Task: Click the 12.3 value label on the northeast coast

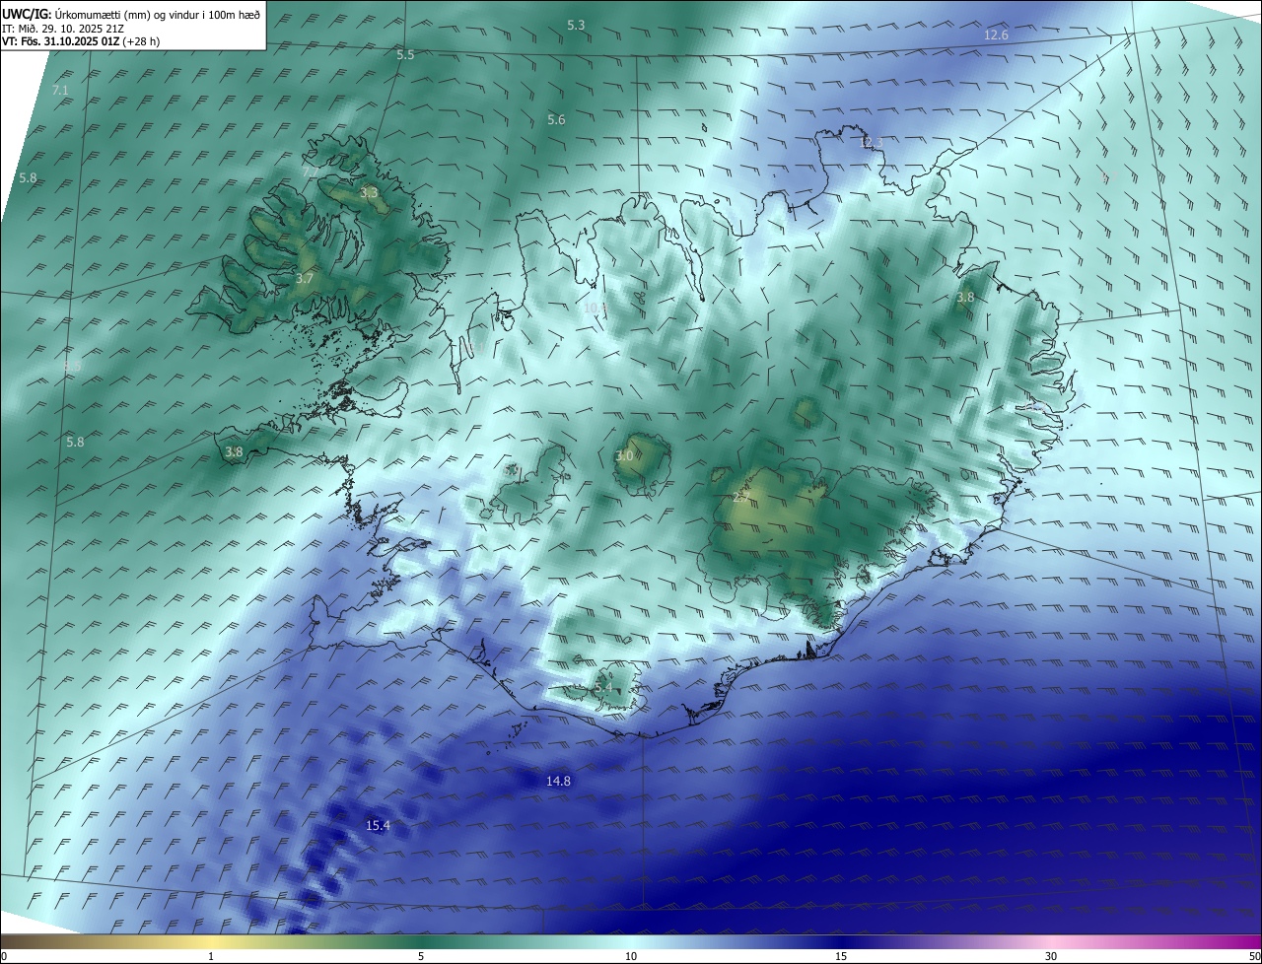Action: tap(873, 143)
